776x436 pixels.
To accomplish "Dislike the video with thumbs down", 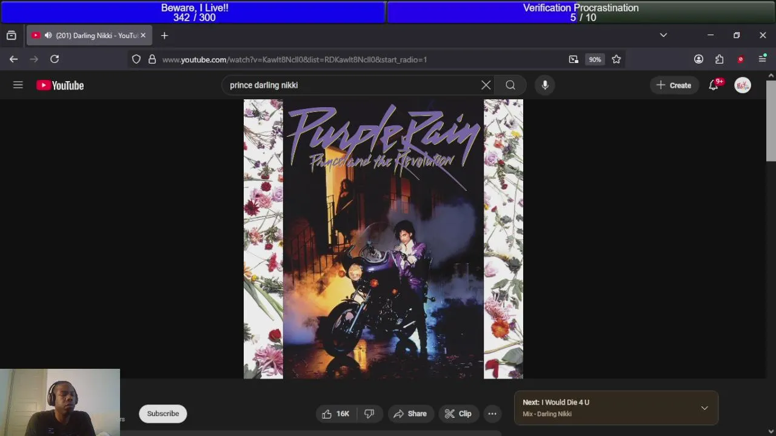I will pyautogui.click(x=369, y=414).
